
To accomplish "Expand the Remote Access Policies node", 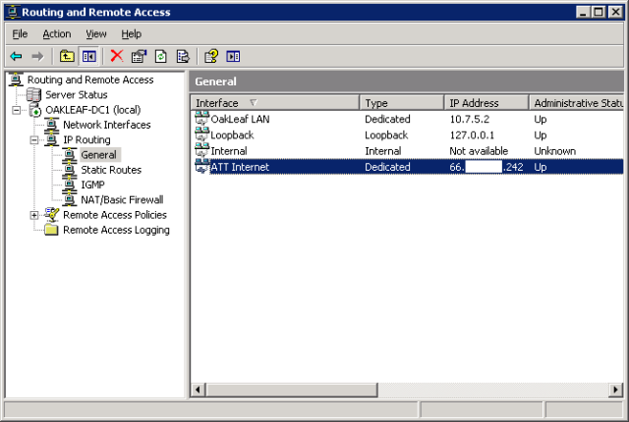I will [34, 215].
